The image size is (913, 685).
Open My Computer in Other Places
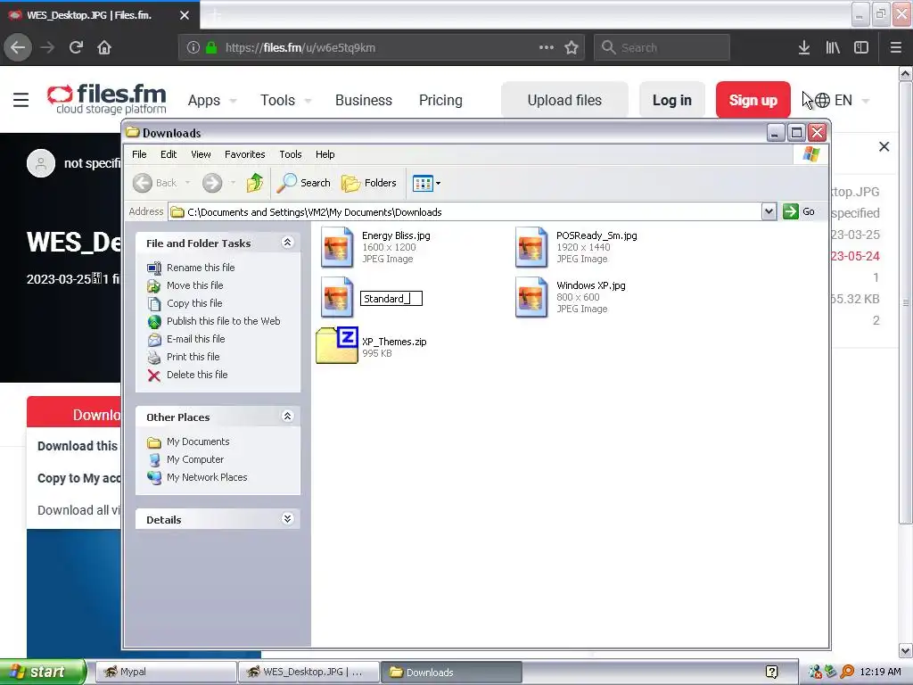(x=195, y=459)
